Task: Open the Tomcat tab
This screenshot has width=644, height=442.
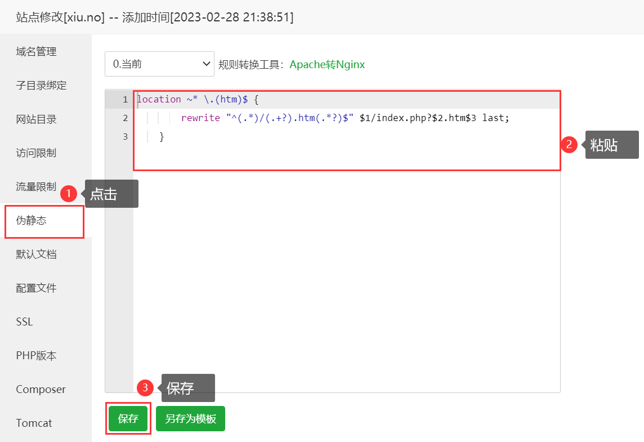Action: click(x=34, y=423)
